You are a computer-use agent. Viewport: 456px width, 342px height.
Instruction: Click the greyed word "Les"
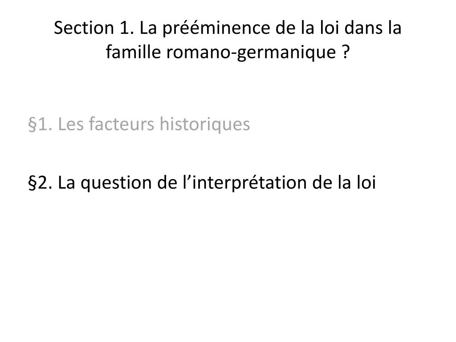click(71, 124)
